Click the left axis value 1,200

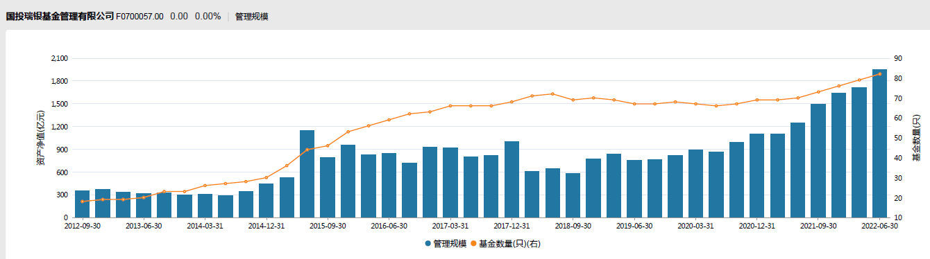coord(59,127)
